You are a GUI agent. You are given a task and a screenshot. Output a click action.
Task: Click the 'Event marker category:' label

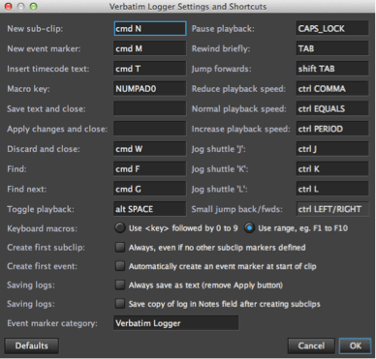pyautogui.click(x=52, y=323)
